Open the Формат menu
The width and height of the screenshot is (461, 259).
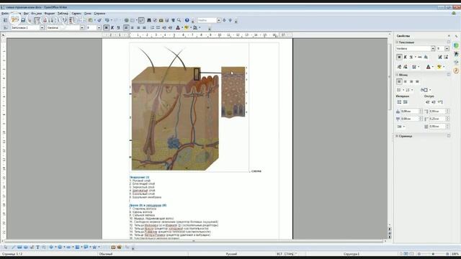tap(50, 14)
